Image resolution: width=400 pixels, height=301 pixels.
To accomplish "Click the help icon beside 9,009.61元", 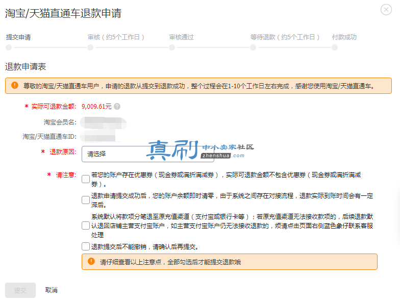I will click(x=117, y=106).
